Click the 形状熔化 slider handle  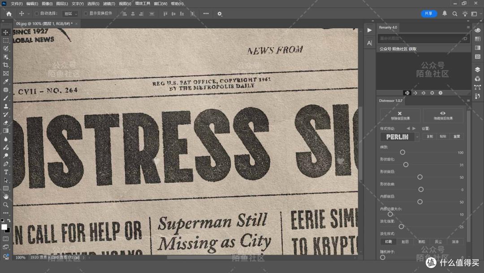406,165
